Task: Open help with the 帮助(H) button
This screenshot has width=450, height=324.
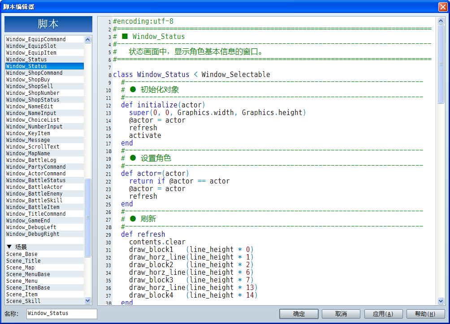Action: point(426,314)
